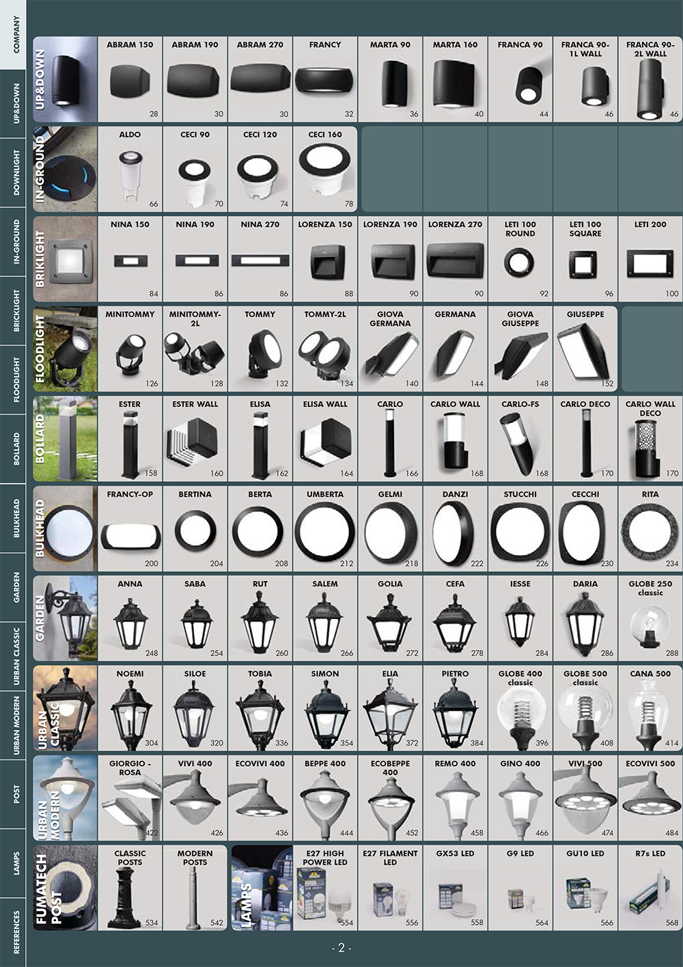Open the E27 HIGH POWER LED lamp

(x=325, y=888)
